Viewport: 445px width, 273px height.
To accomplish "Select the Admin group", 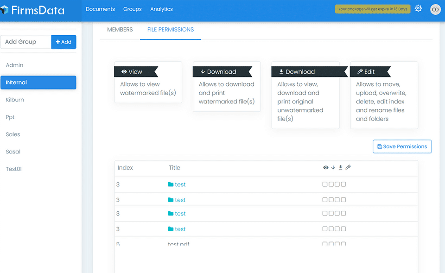I will pos(38,65).
